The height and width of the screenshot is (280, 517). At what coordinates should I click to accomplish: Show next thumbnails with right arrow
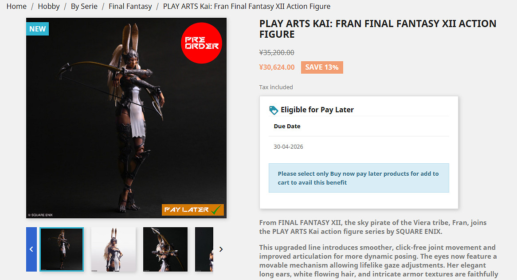221,249
